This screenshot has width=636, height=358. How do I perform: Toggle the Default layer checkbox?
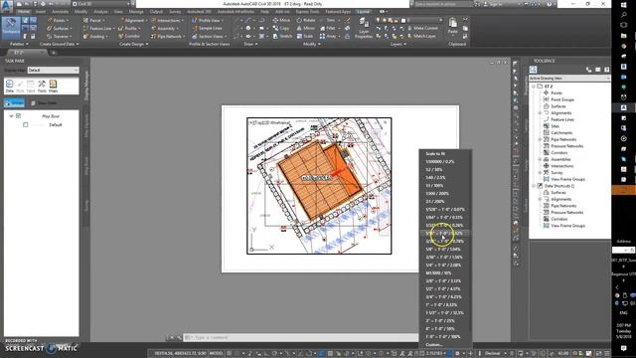pyautogui.click(x=26, y=125)
